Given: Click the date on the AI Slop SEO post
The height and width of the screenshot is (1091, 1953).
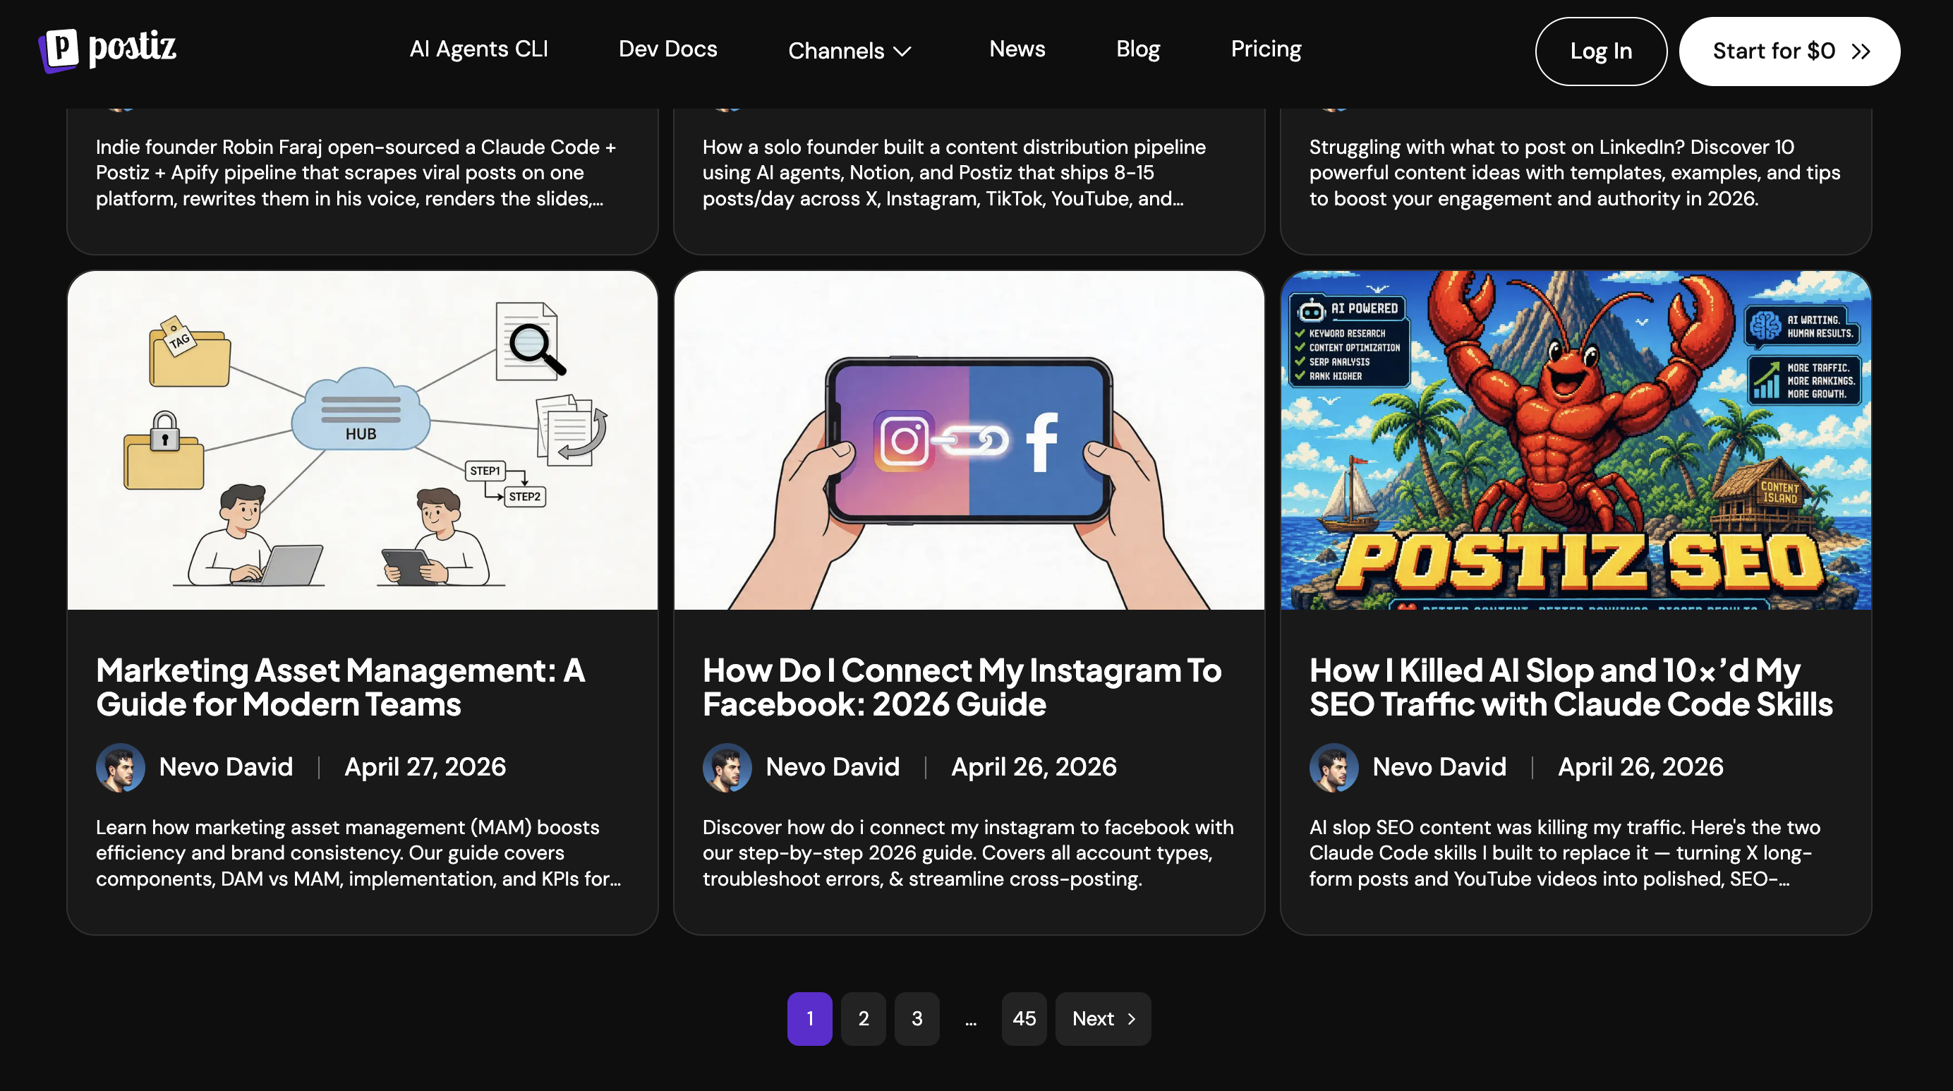Looking at the screenshot, I should 1640,767.
